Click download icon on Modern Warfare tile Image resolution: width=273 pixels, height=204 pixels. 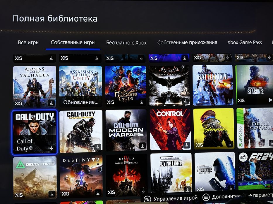(x=142, y=146)
